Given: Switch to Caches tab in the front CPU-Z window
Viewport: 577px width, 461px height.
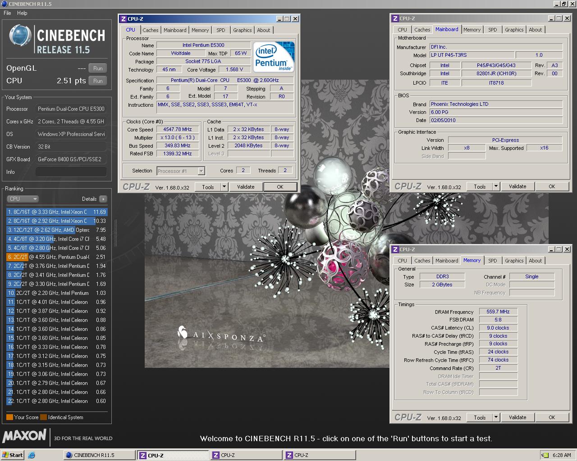Looking at the screenshot, I should [x=151, y=30].
